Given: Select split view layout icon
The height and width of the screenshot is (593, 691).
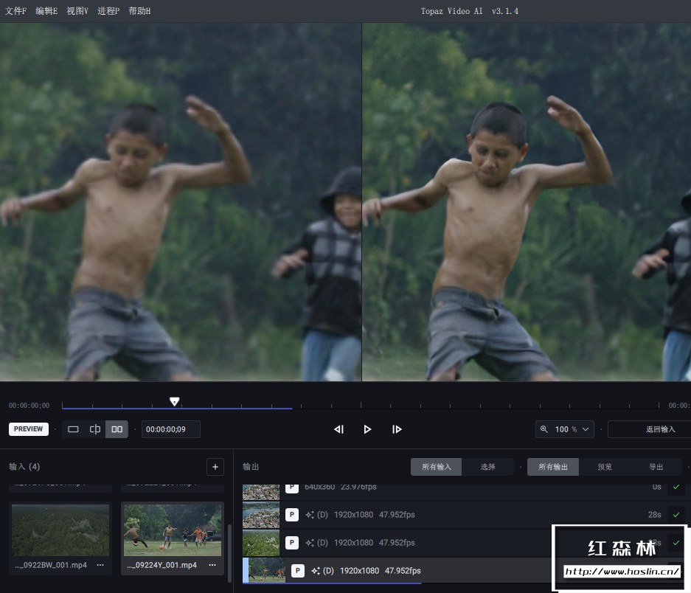Looking at the screenshot, I should pyautogui.click(x=94, y=429).
